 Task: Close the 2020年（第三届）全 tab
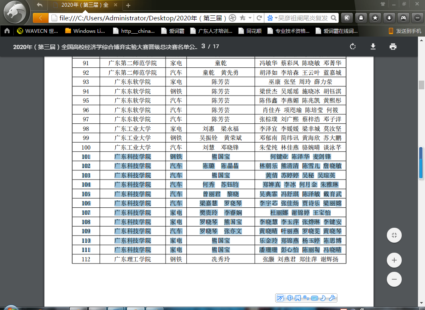(x=115, y=5)
